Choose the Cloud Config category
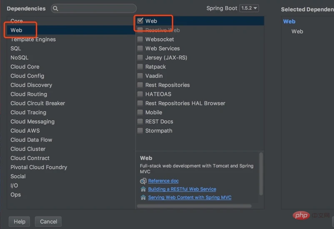The image size is (334, 229). point(71,76)
